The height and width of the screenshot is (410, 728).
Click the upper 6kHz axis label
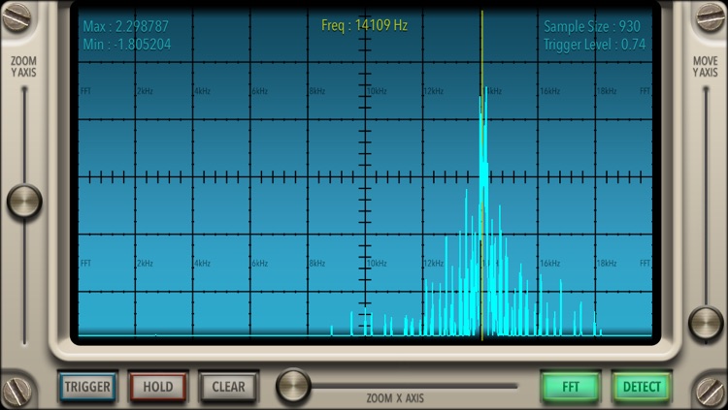[260, 91]
